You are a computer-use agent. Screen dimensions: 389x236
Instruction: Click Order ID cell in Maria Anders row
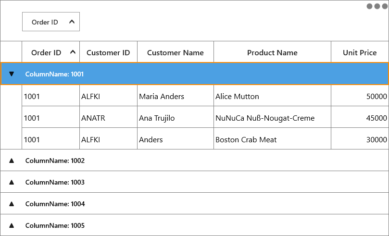[50, 96]
